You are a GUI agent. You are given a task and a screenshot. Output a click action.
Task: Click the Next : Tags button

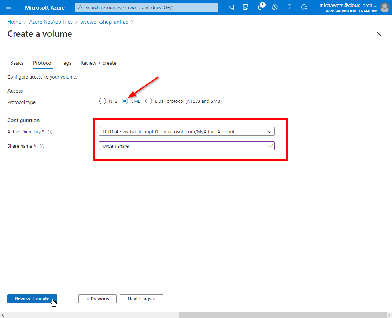141,299
